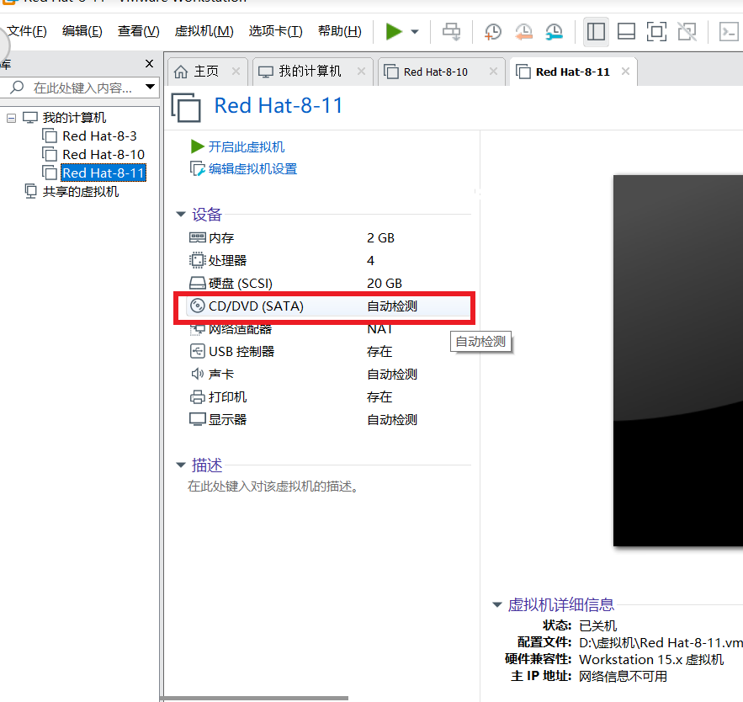Enter full screen mode icon
The height and width of the screenshot is (702, 743).
(x=656, y=32)
